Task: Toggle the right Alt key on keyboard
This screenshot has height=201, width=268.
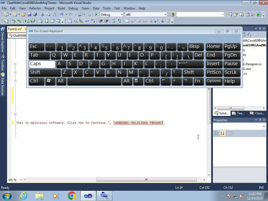Action: 127,81
